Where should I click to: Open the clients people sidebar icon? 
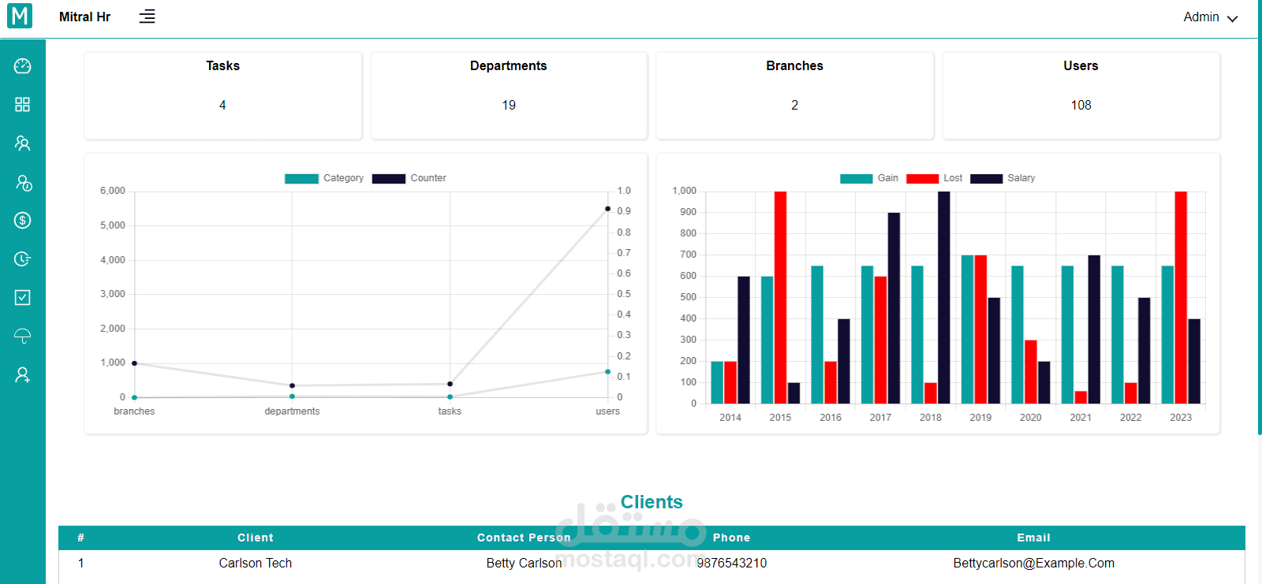[23, 143]
